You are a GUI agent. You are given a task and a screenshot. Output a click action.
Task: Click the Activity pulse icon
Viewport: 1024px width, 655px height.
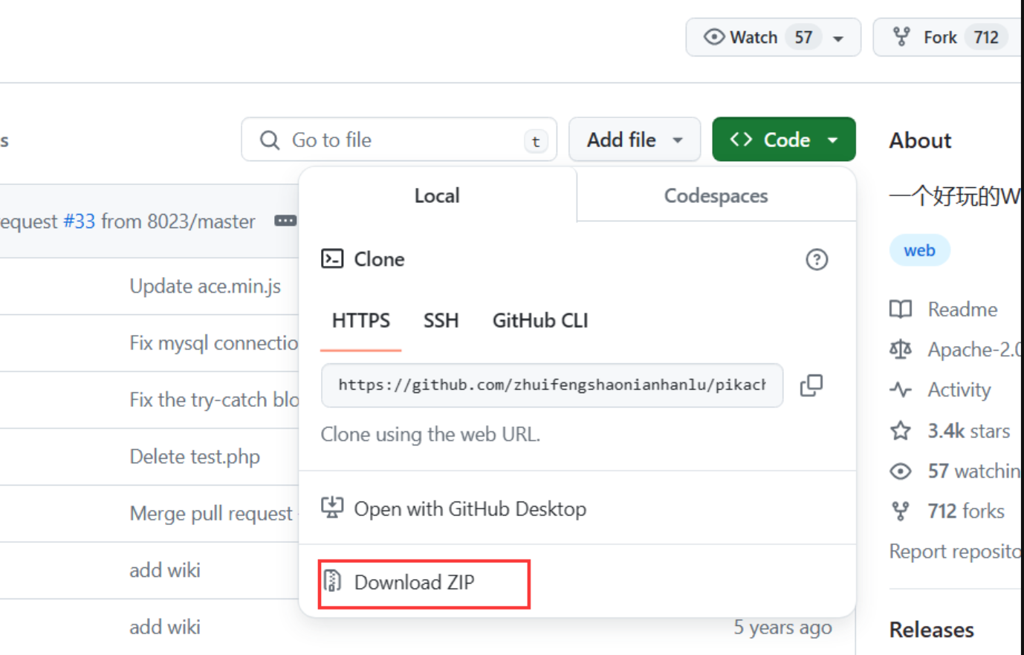coord(901,389)
